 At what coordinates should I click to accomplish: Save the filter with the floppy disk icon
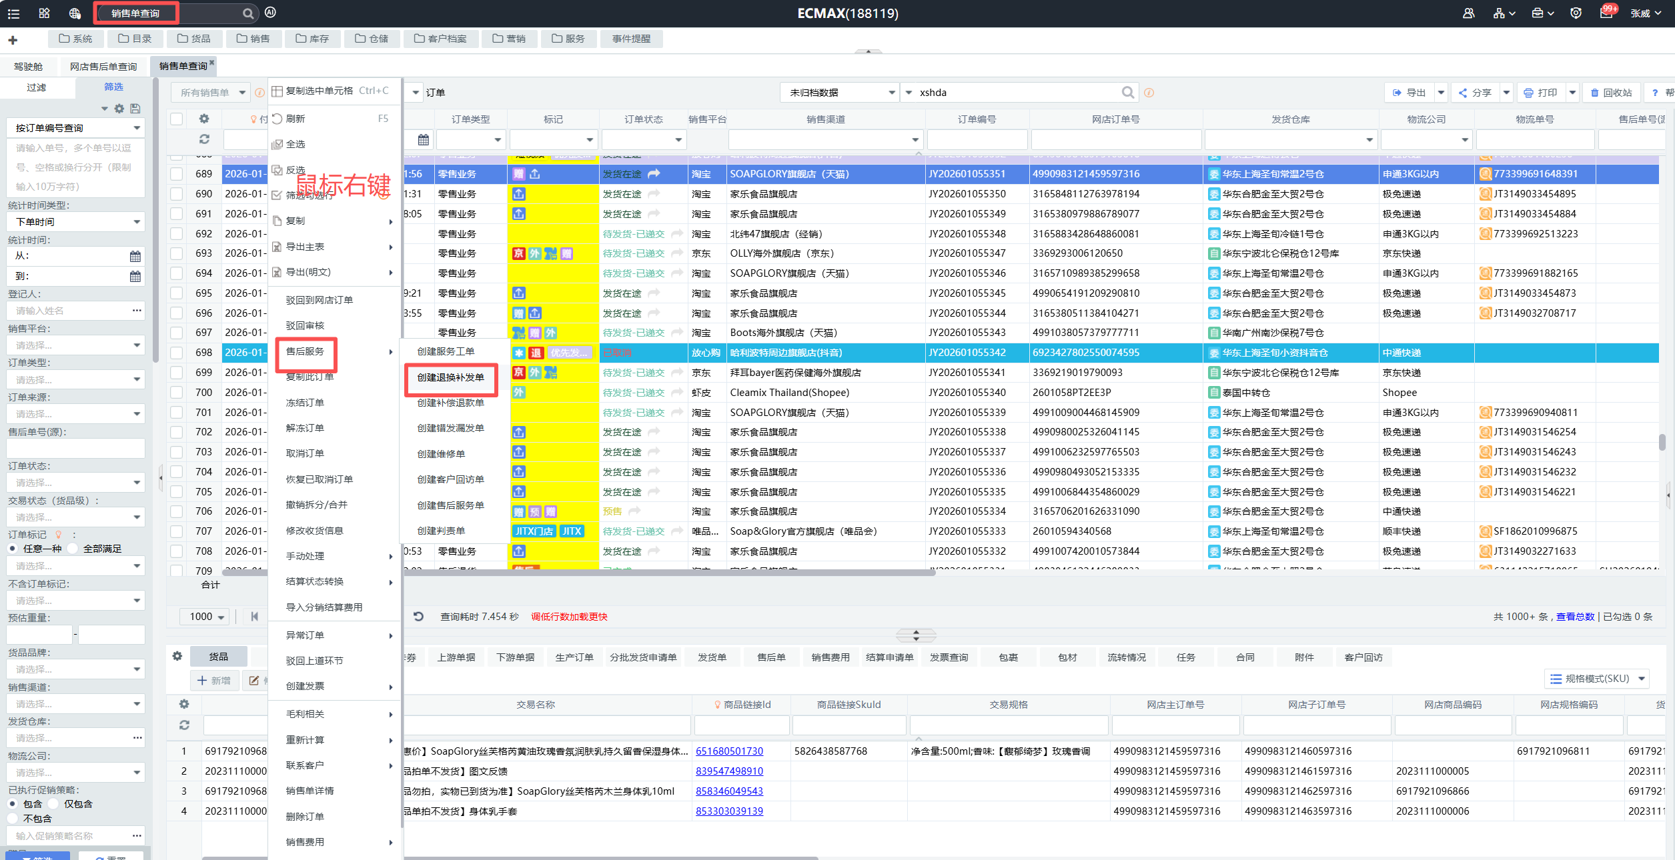coord(135,108)
